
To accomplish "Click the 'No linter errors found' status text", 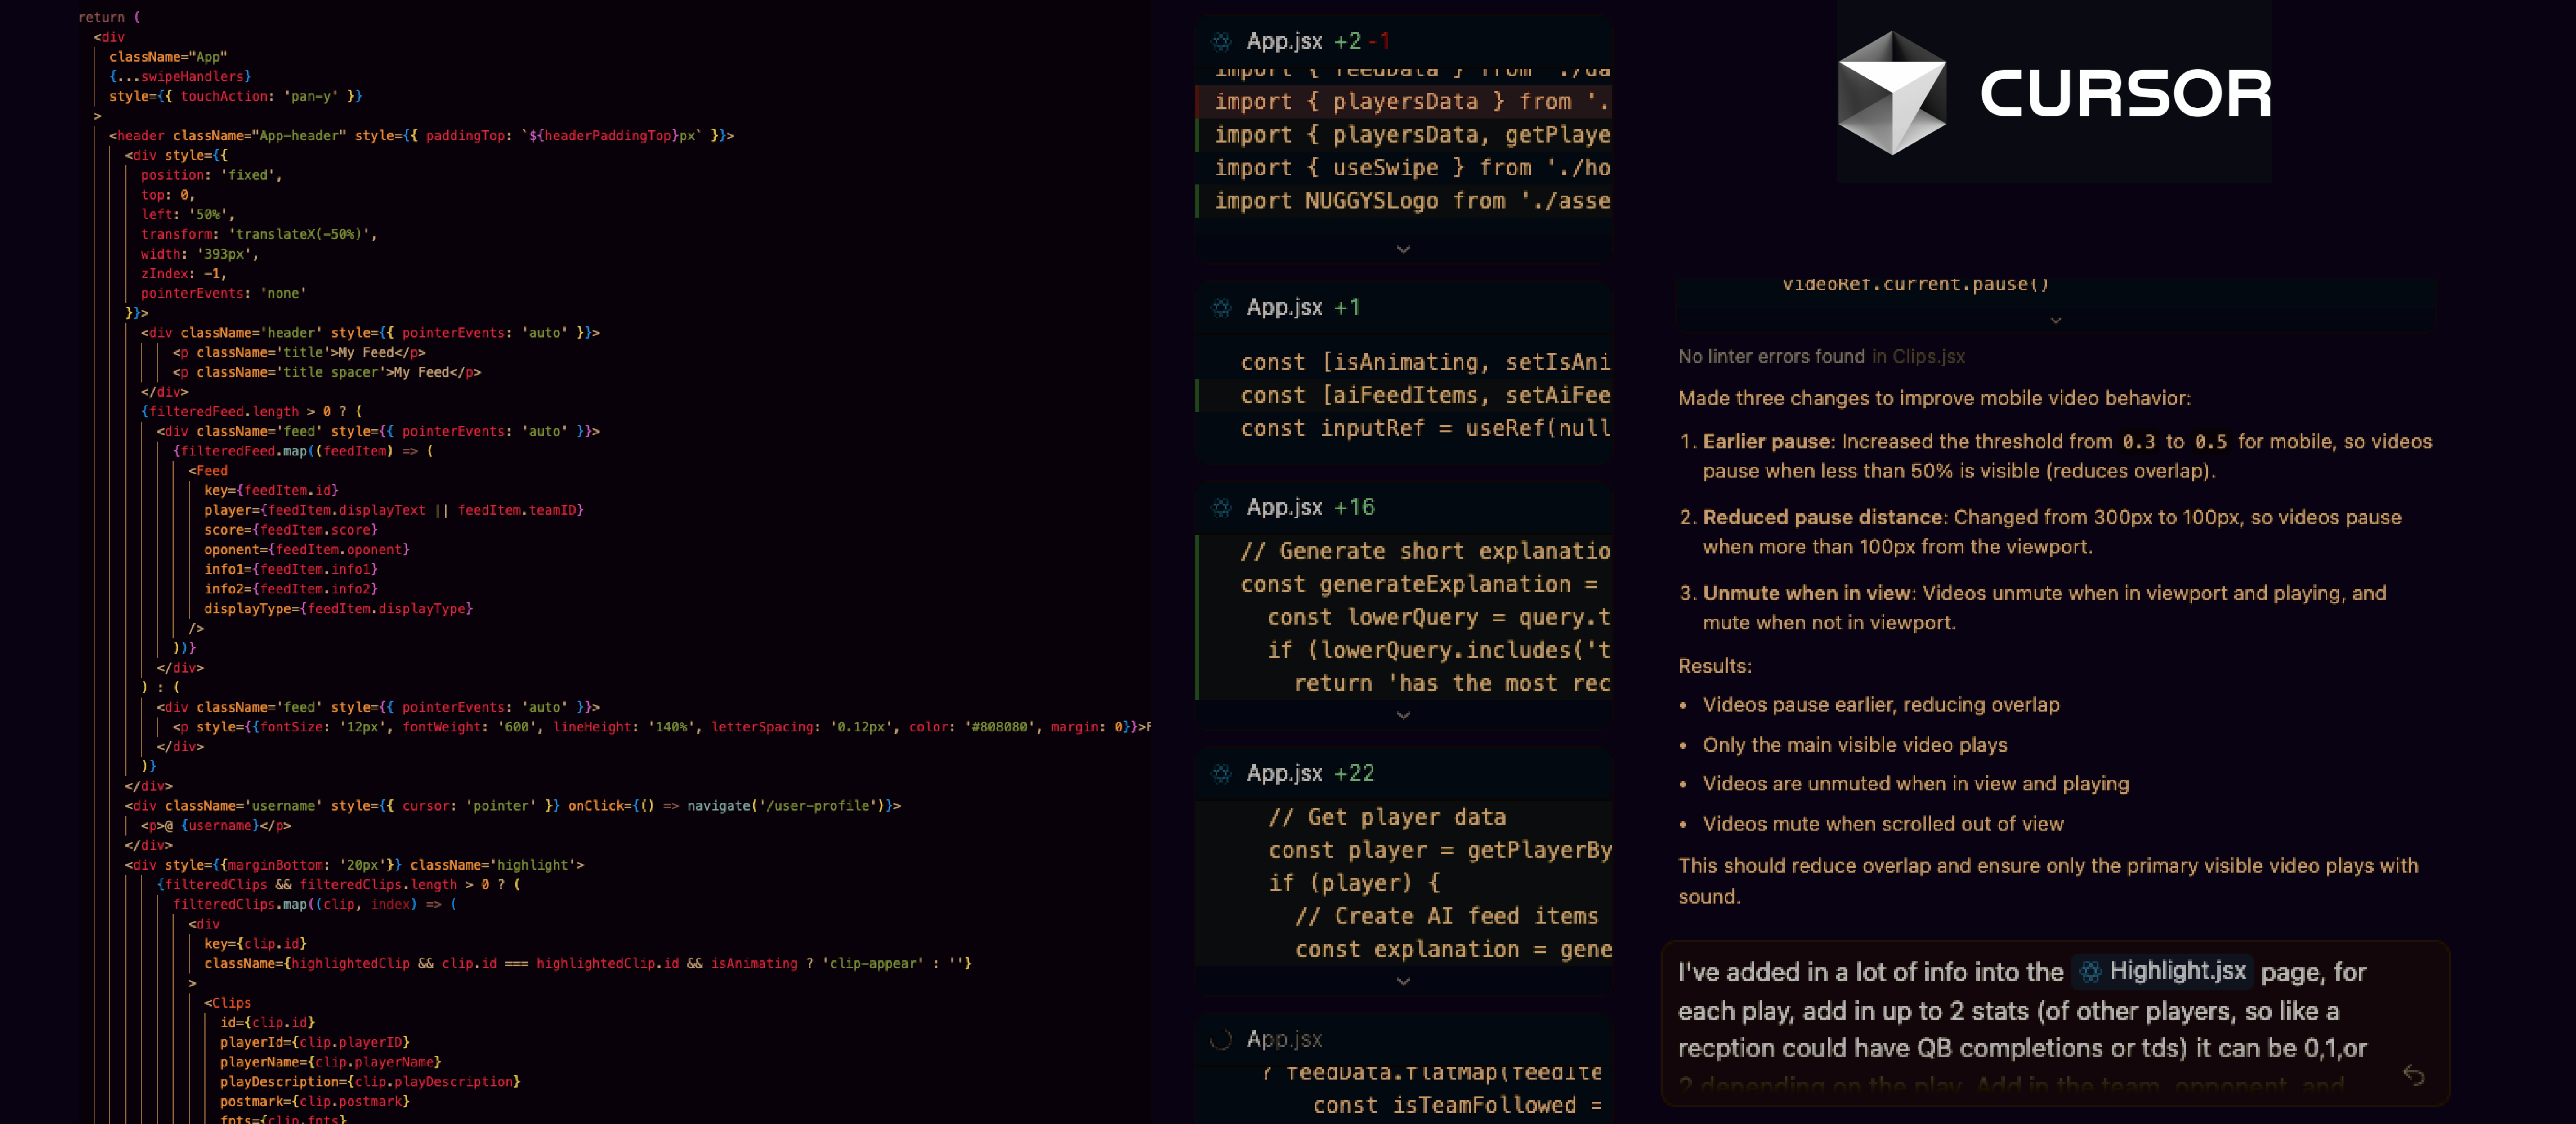I will point(1771,357).
